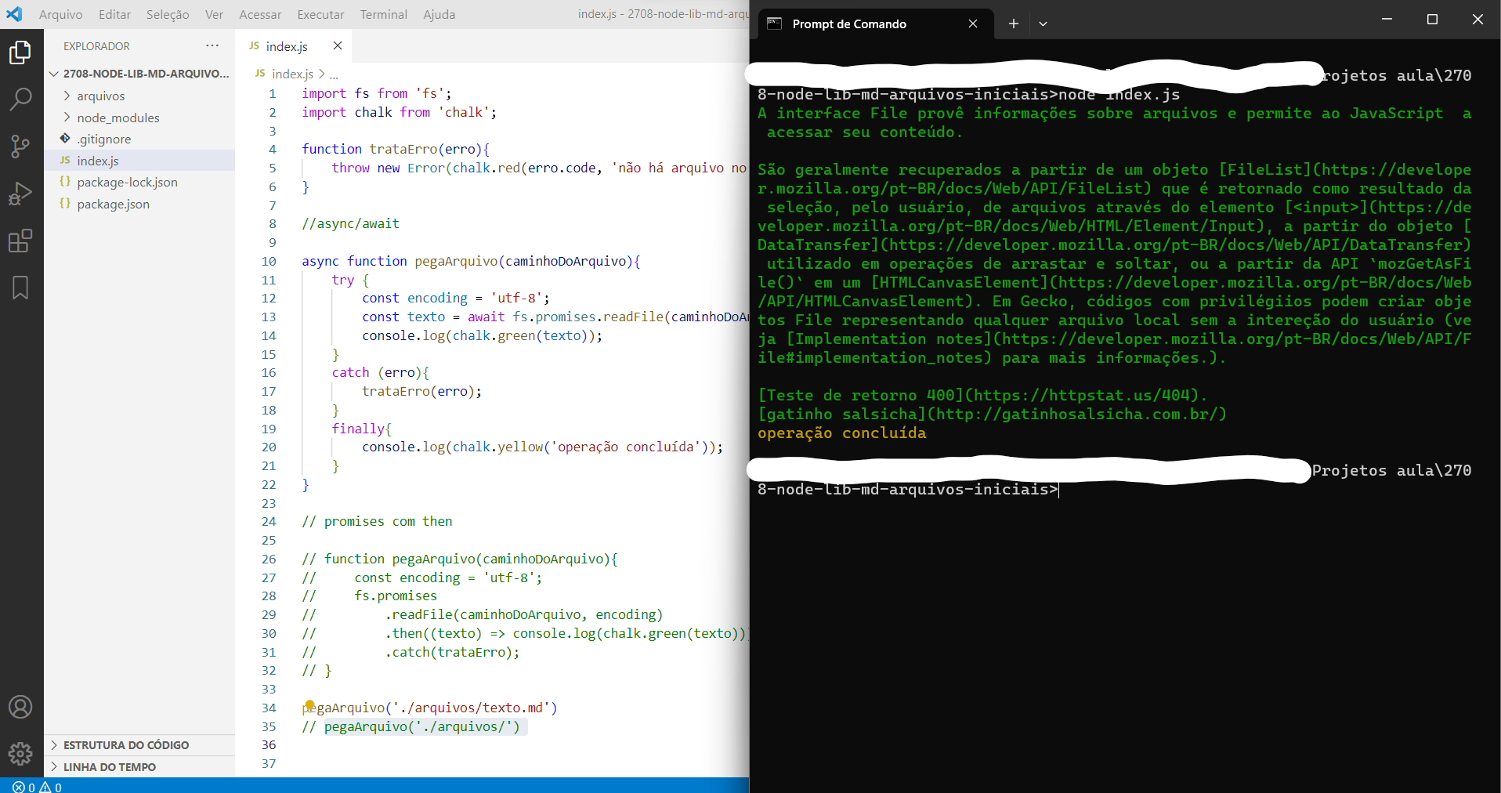Minimize the Command Prompt window
Image resolution: width=1501 pixels, height=793 pixels.
point(1387,20)
